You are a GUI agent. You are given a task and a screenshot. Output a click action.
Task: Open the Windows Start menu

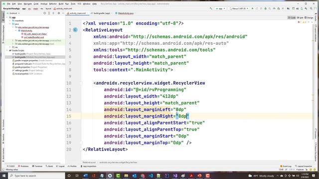(x=4, y=176)
